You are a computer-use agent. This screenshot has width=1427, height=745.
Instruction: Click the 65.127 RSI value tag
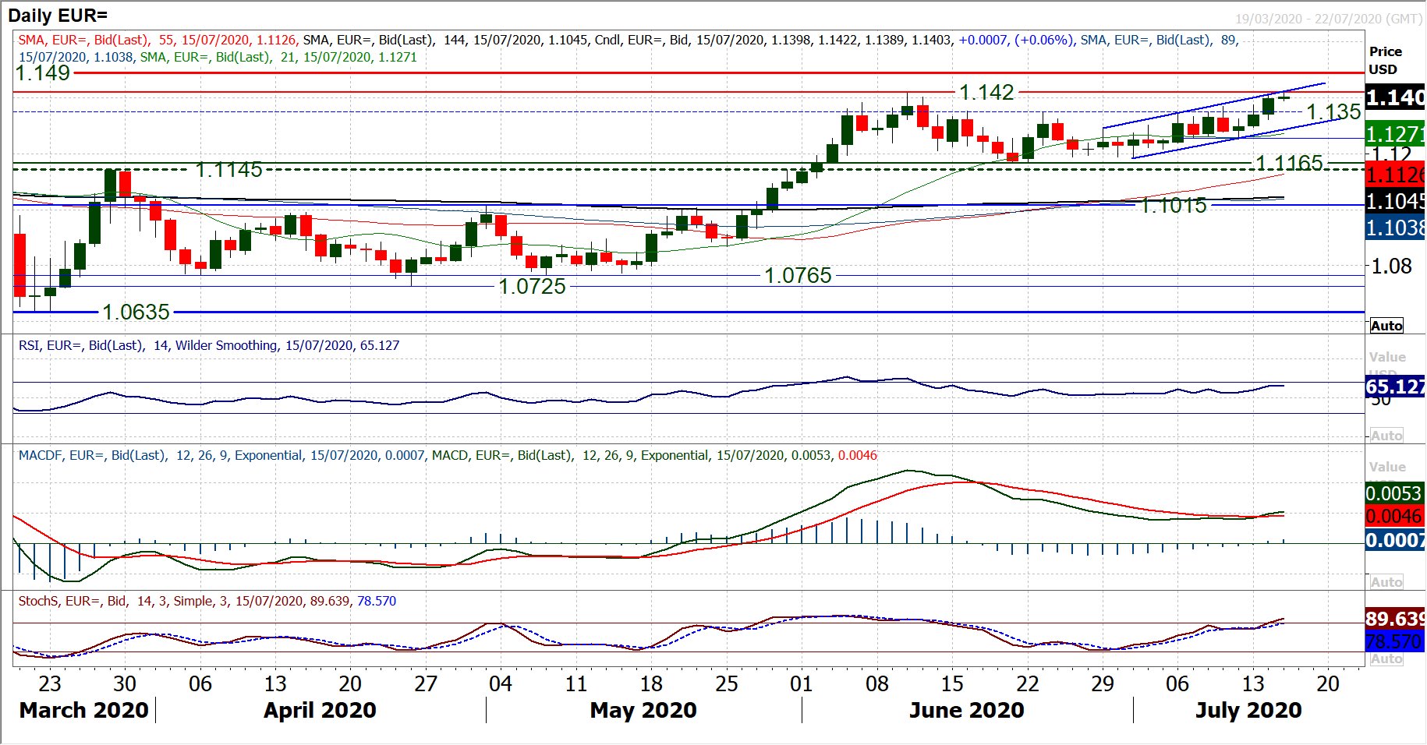click(1394, 387)
